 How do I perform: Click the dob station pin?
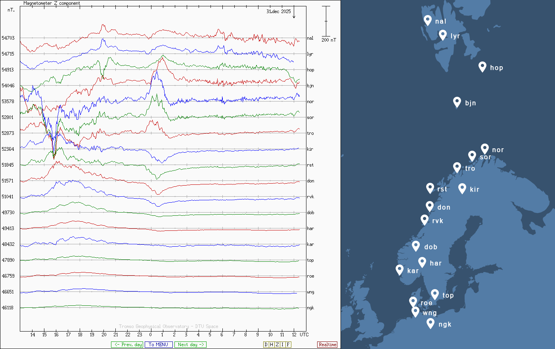click(416, 246)
